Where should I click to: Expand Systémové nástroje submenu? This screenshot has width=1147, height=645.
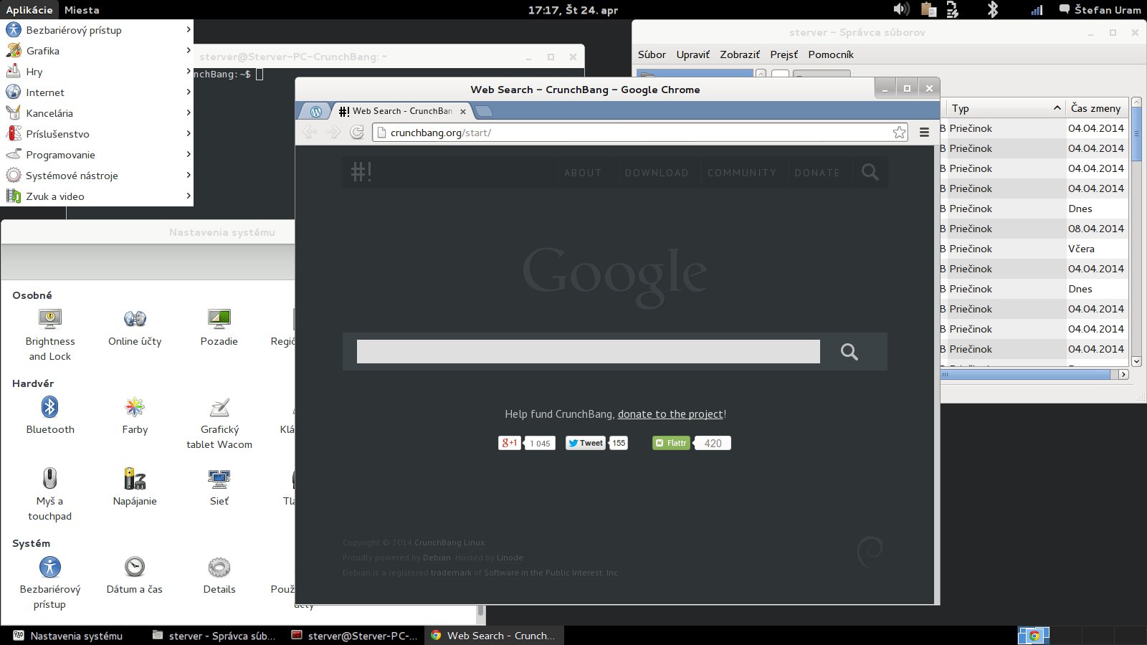tap(97, 176)
